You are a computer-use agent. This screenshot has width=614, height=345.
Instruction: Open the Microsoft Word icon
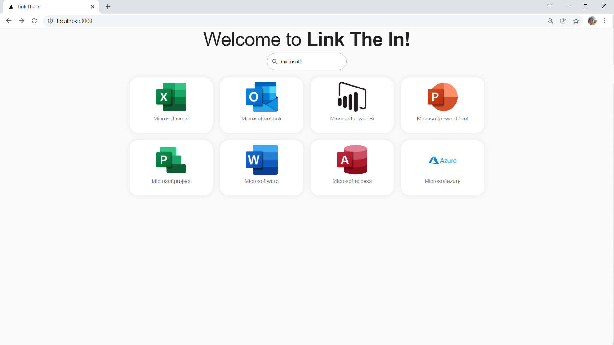tap(262, 160)
